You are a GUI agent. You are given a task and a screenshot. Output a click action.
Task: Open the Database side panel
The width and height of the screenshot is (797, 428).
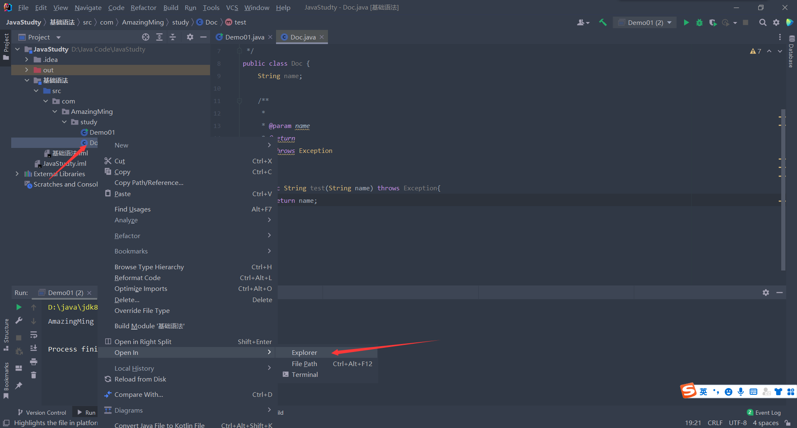pyautogui.click(x=791, y=52)
